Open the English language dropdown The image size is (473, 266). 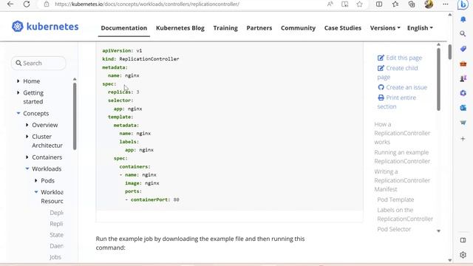[x=420, y=28]
